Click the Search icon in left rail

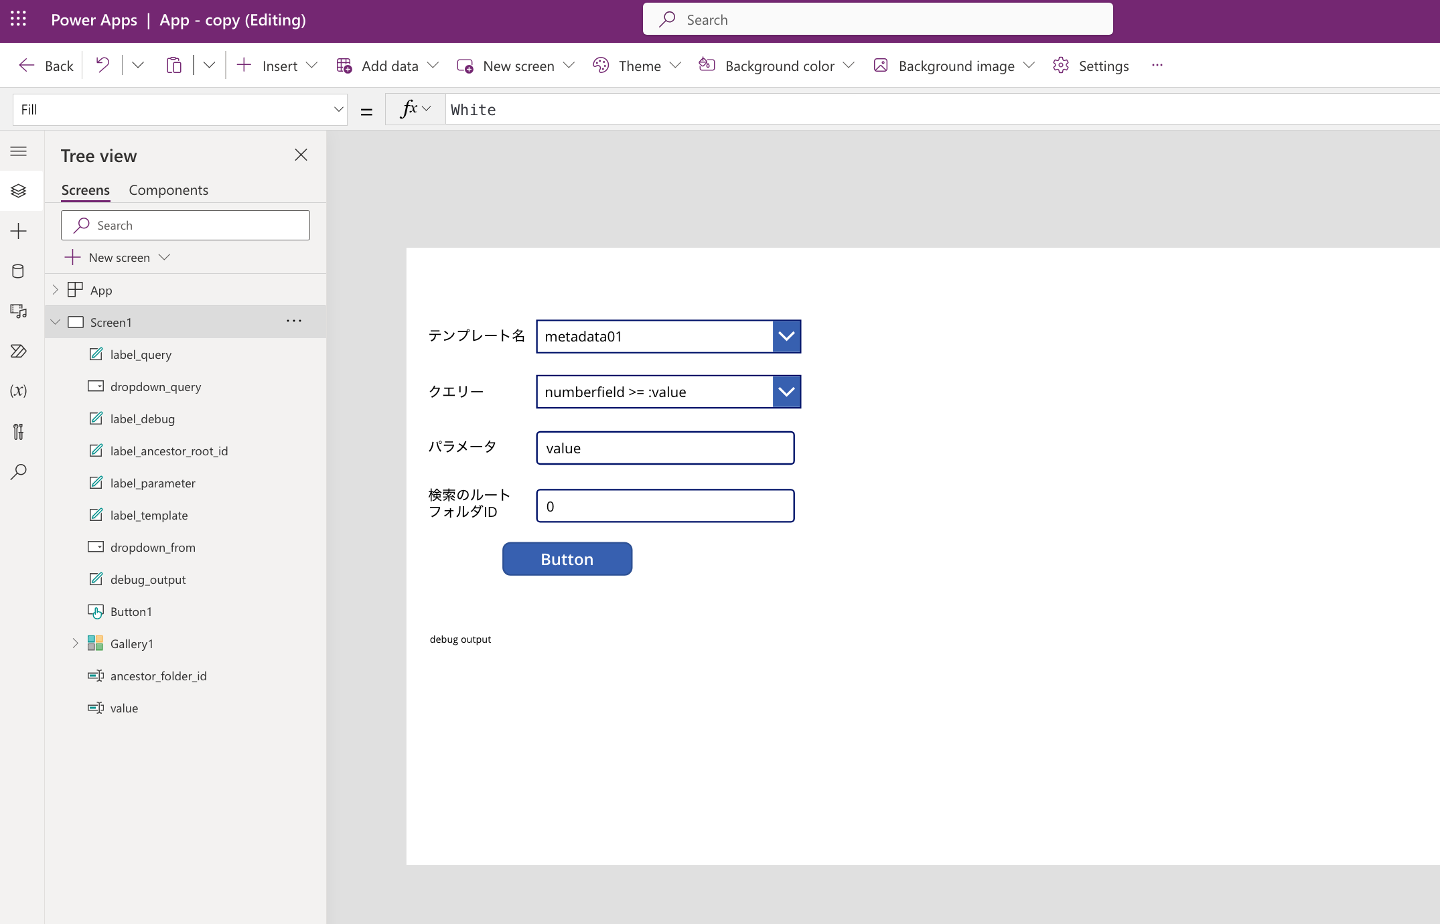pyautogui.click(x=18, y=472)
